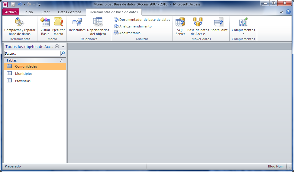This screenshot has width=294, height=172.
Task: Show Dependencias del objeto
Action: click(98, 26)
